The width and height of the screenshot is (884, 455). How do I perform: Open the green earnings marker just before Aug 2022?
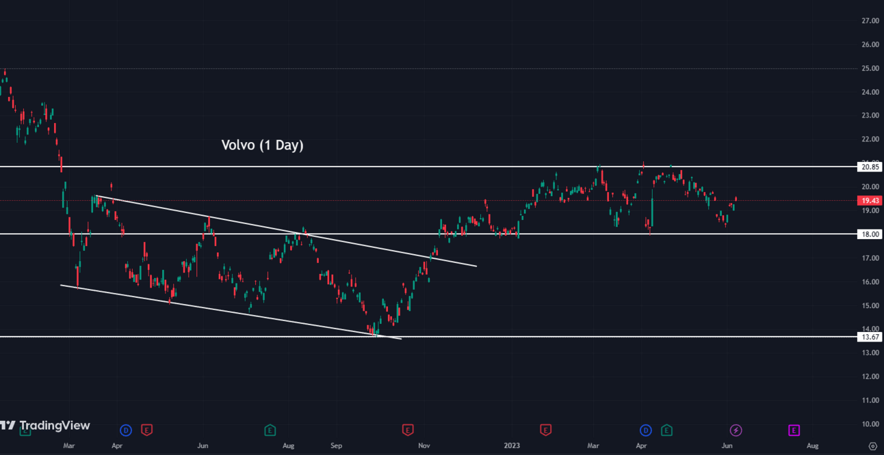(270, 430)
